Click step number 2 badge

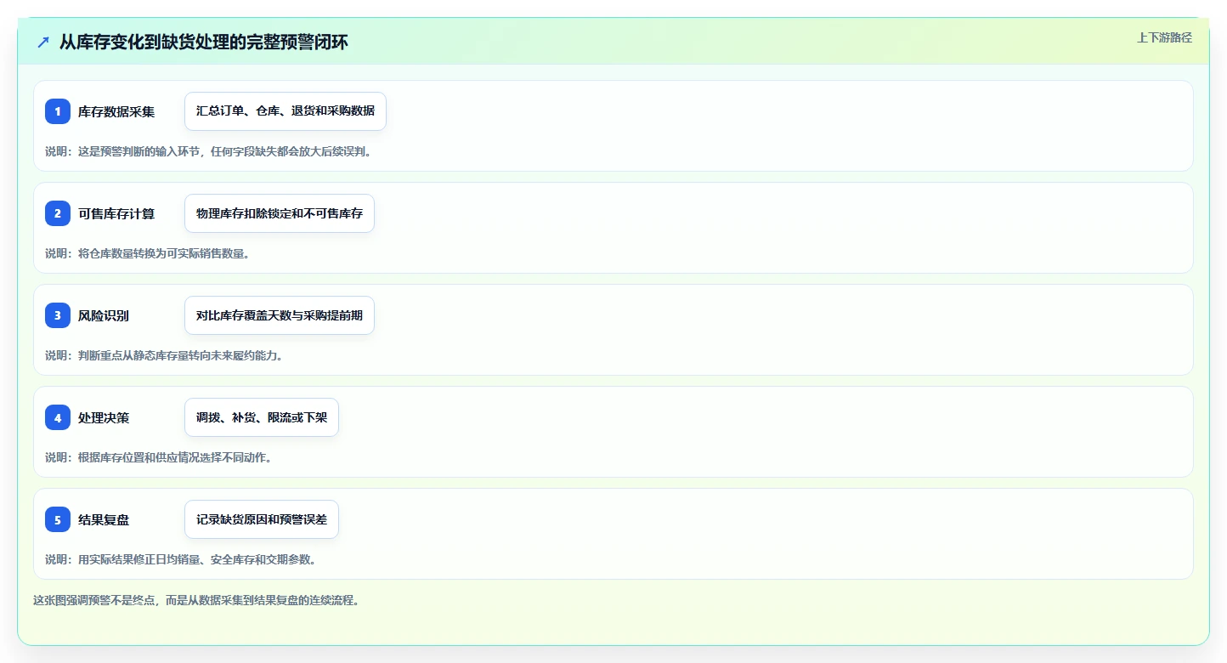coord(58,213)
